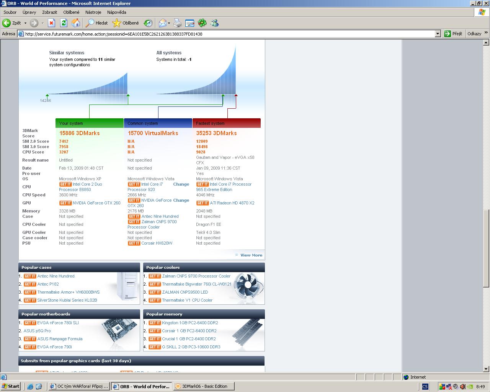This screenshot has width=490, height=392.
Task: Open Thermaltake Armor+ VH6000BWS link
Action: [69, 292]
